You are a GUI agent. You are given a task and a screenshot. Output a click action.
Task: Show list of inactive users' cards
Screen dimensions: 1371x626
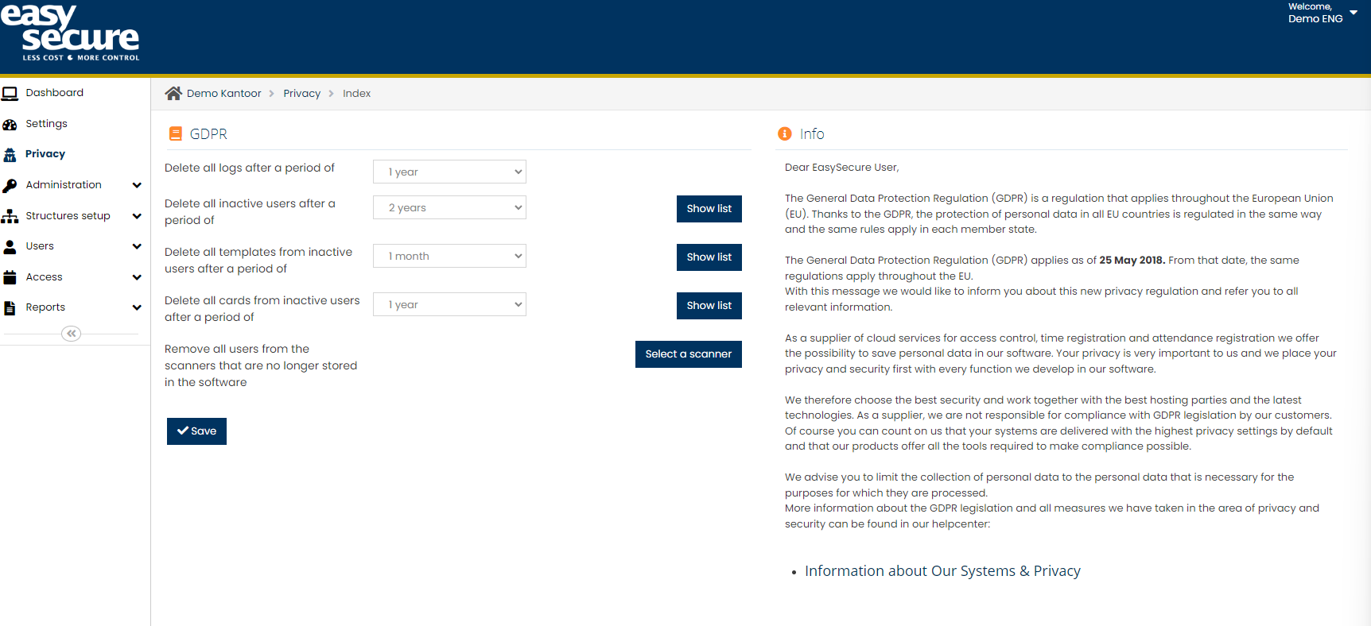click(x=709, y=306)
